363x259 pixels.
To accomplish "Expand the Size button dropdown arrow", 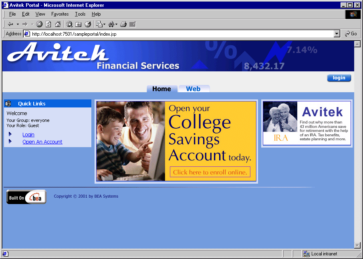I will tap(116, 24).
